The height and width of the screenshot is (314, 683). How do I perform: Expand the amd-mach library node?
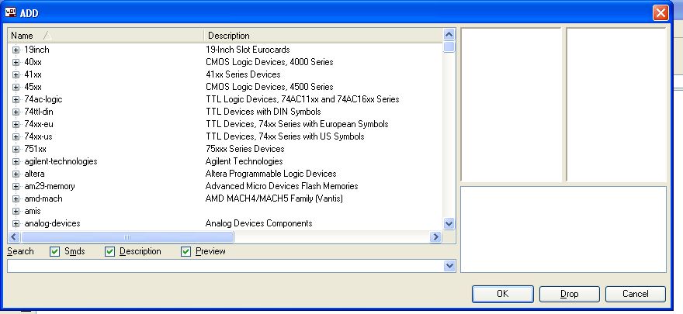coord(16,198)
